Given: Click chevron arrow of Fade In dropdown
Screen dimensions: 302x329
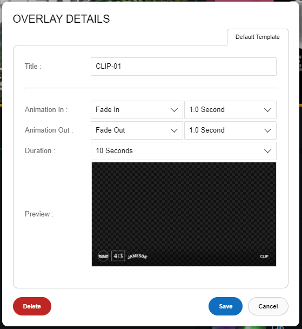Looking at the screenshot, I should pos(174,110).
